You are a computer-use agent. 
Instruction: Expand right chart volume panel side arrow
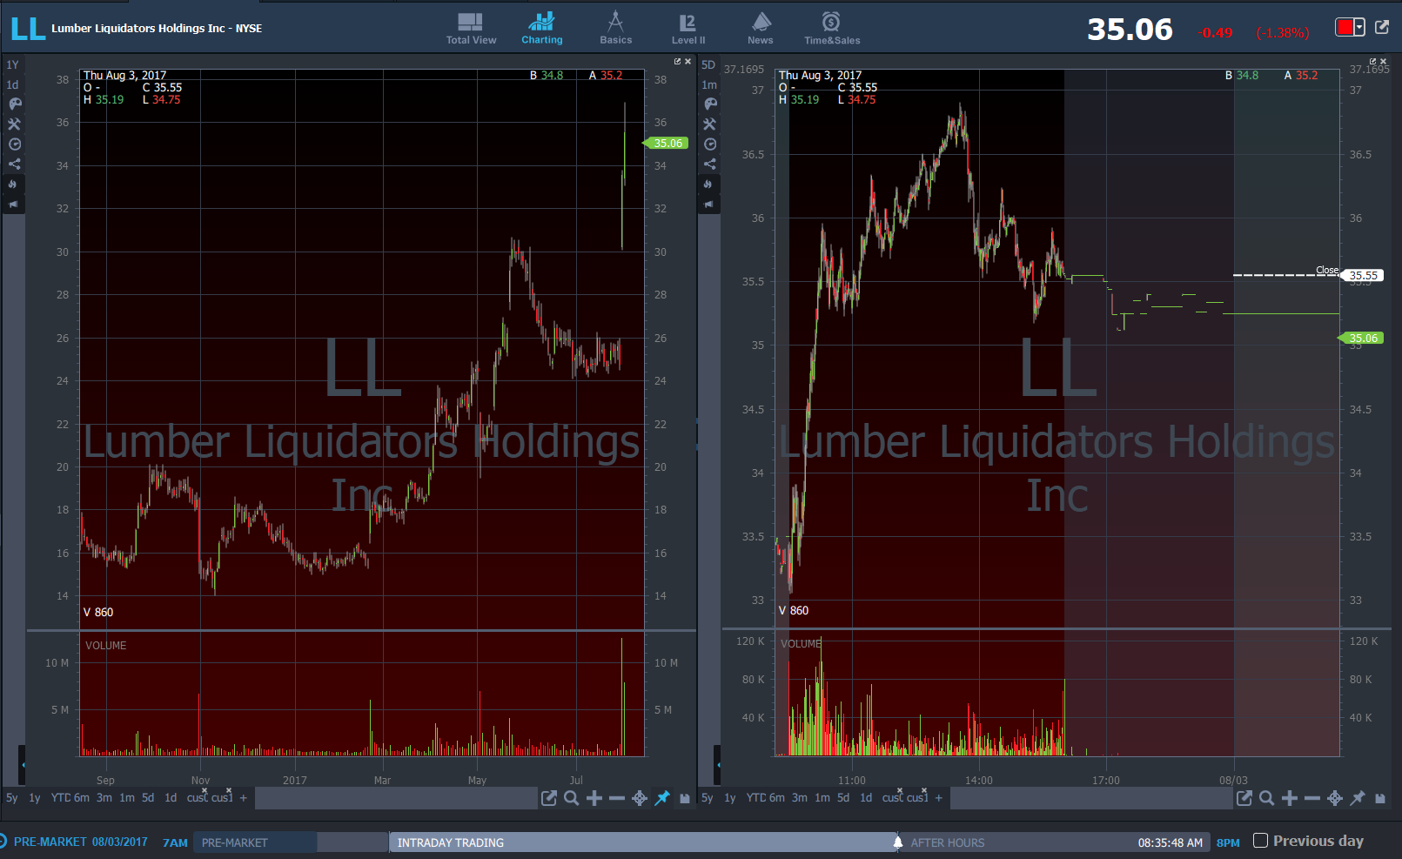coord(718,765)
